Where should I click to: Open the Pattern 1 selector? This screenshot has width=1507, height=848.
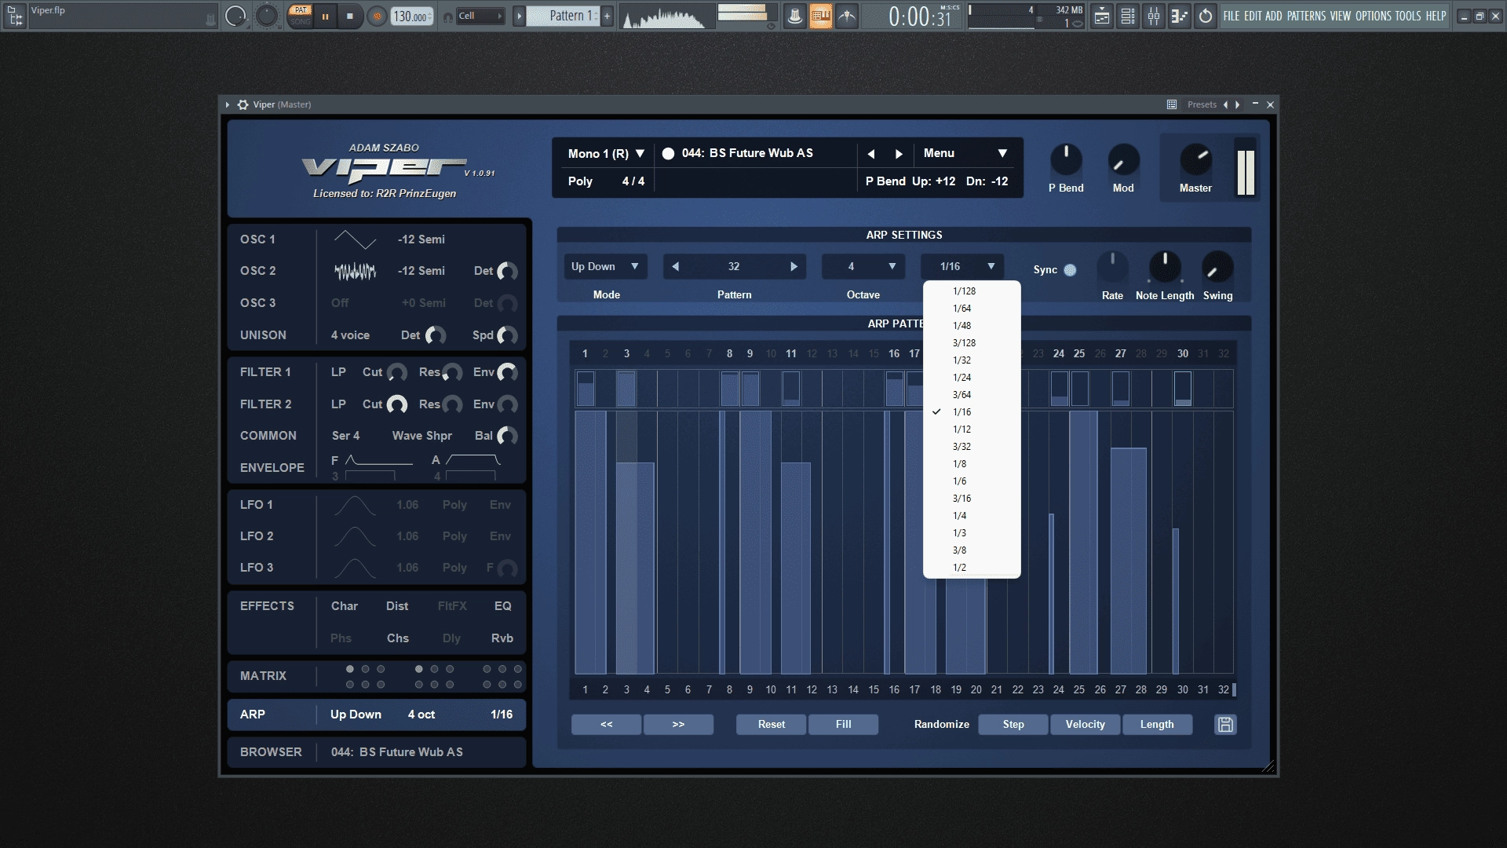(x=563, y=16)
